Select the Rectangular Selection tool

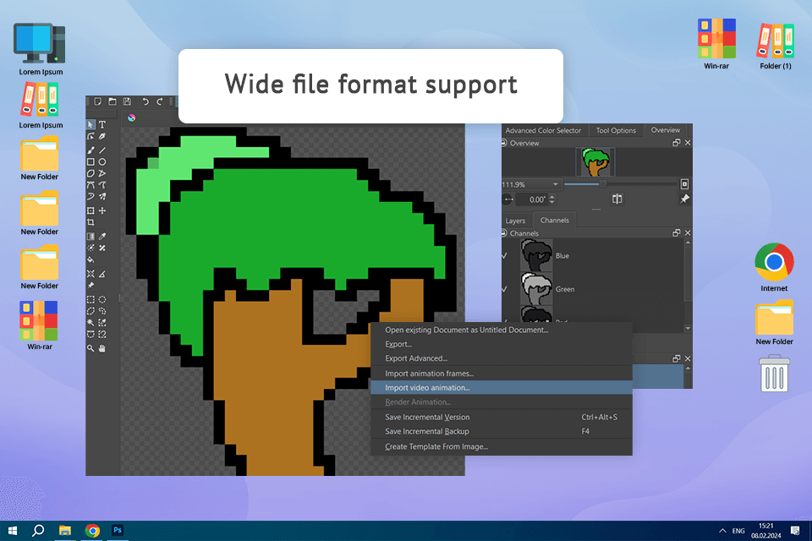coord(91,299)
